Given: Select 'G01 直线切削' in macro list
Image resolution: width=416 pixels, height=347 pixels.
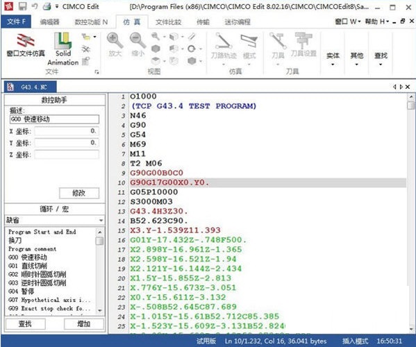Looking at the screenshot, I should (28, 266).
